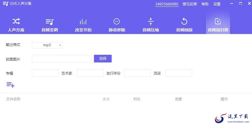The height and width of the screenshot is (124, 252).
Task: Open the 音频压缩 audio compression tool
Action: point(151,25)
